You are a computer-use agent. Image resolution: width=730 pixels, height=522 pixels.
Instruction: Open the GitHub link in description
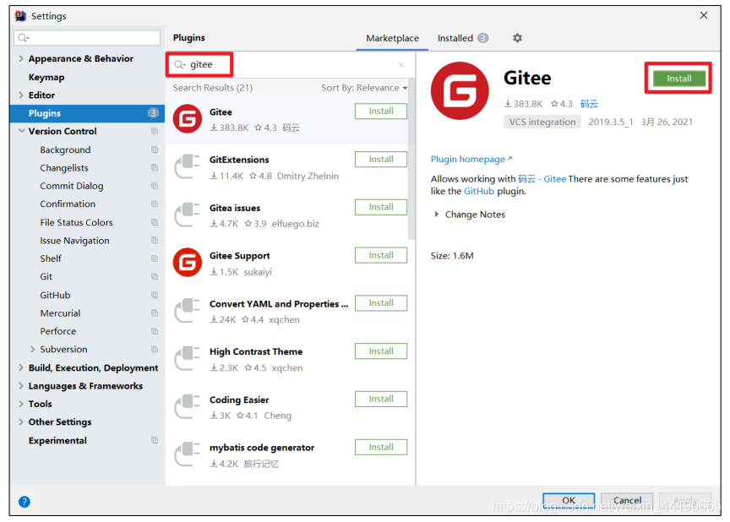(x=478, y=191)
